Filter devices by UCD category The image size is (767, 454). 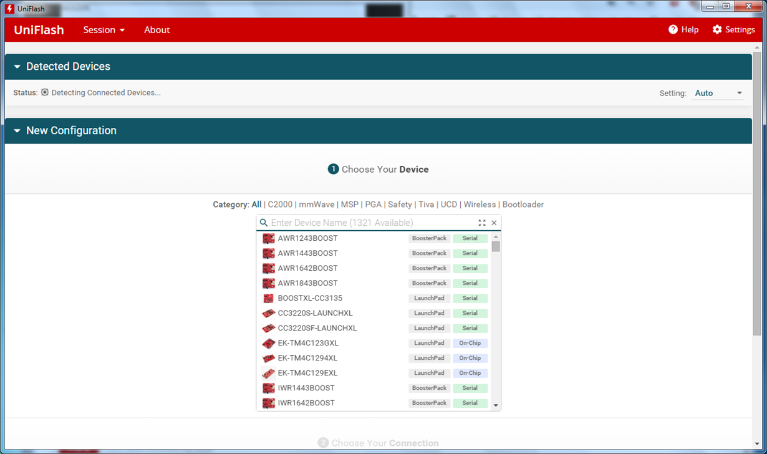[x=449, y=205]
